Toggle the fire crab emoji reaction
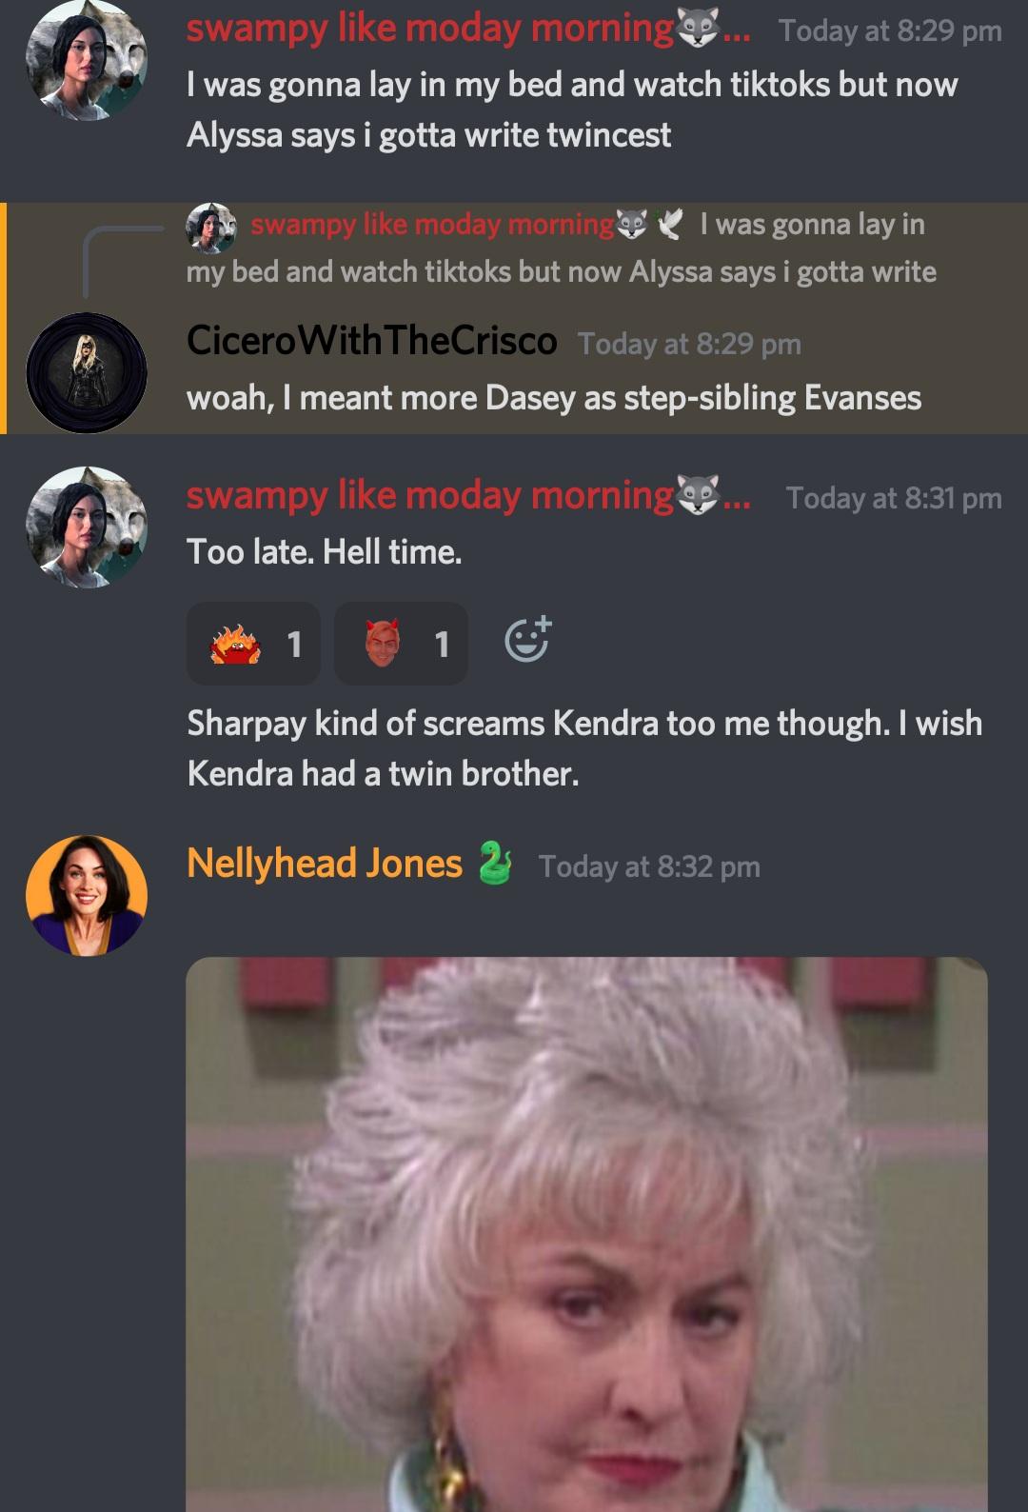 coord(253,644)
